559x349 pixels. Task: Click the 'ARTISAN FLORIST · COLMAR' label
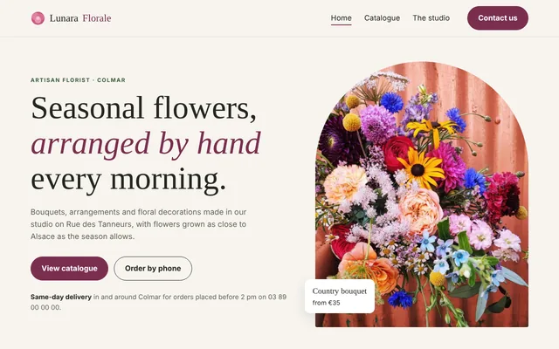coord(78,80)
